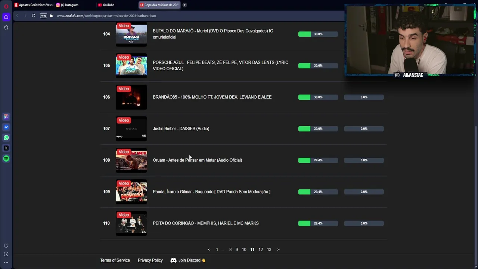The width and height of the screenshot is (478, 269).
Task: Click Video badge on row 107
Action: (x=124, y=120)
